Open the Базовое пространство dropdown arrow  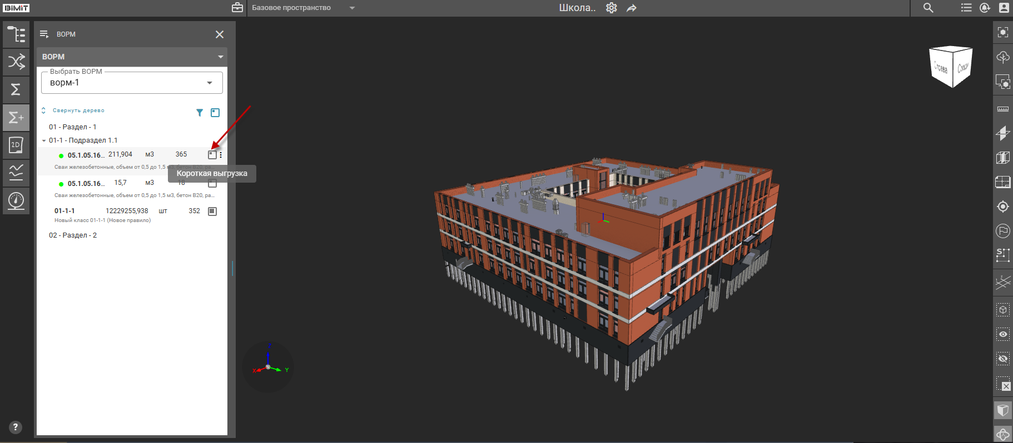point(352,8)
